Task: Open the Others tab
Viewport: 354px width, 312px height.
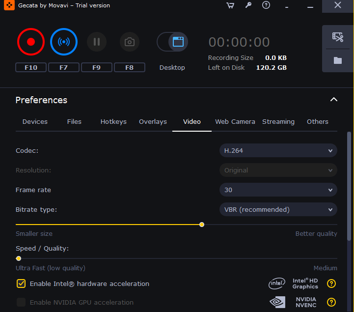Action: tap(318, 122)
